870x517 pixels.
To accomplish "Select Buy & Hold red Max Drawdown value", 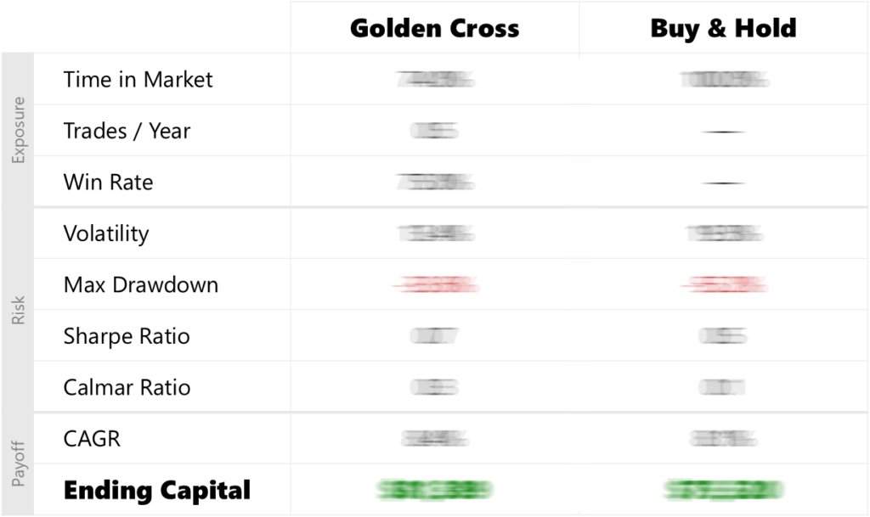I will 723,285.
